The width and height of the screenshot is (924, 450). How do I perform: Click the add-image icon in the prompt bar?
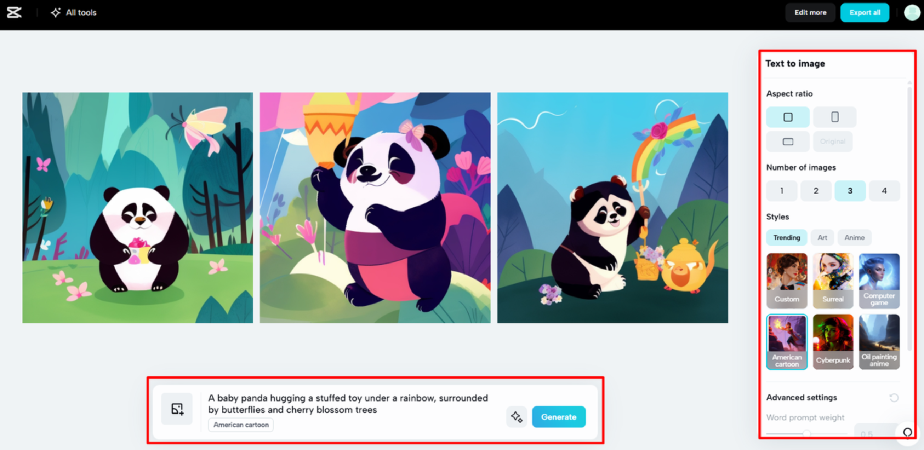point(177,409)
